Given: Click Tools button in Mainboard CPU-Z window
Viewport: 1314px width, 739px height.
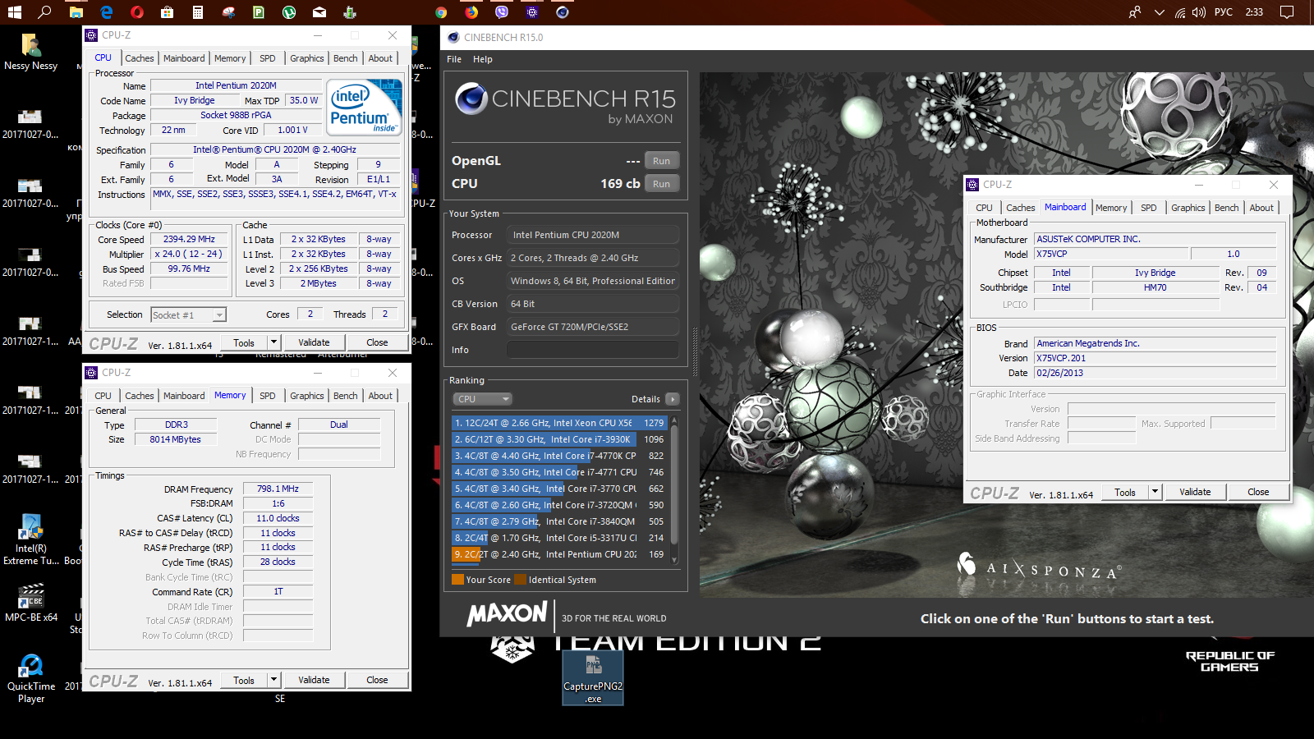Looking at the screenshot, I should pyautogui.click(x=1125, y=492).
